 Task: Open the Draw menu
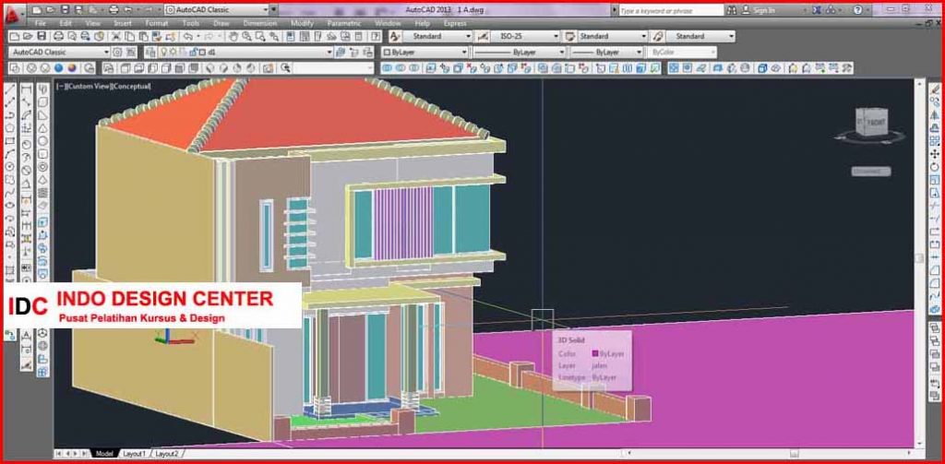point(221,23)
